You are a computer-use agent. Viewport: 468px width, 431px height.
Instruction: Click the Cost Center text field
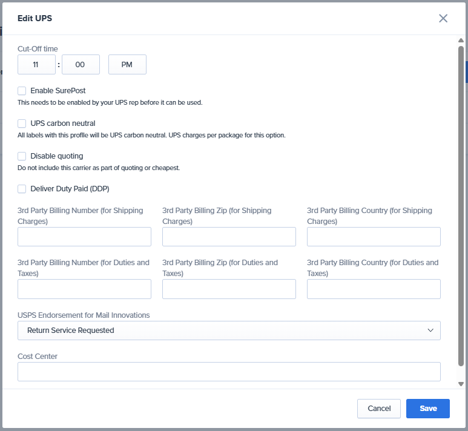coord(229,372)
